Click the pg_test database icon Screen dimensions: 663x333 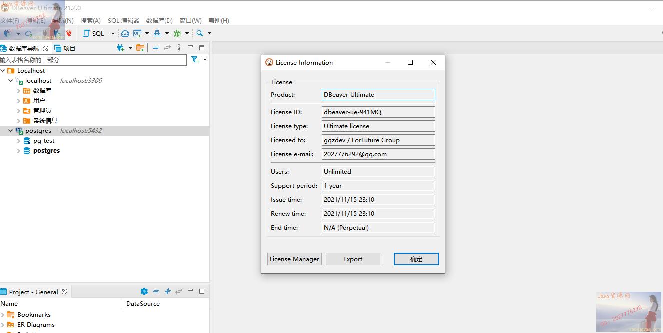(27, 141)
